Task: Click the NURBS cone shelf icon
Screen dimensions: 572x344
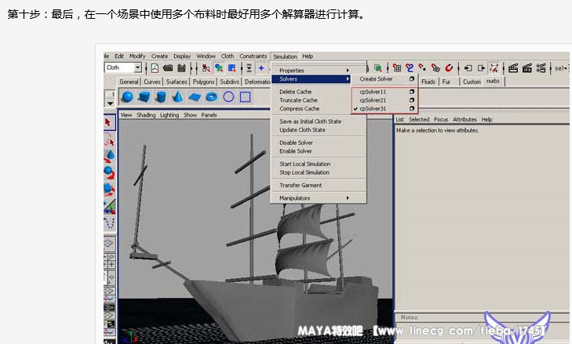Action: pyautogui.click(x=177, y=97)
